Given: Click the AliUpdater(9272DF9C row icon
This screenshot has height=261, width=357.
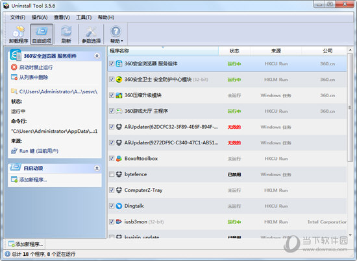Looking at the screenshot, I should (119, 142).
